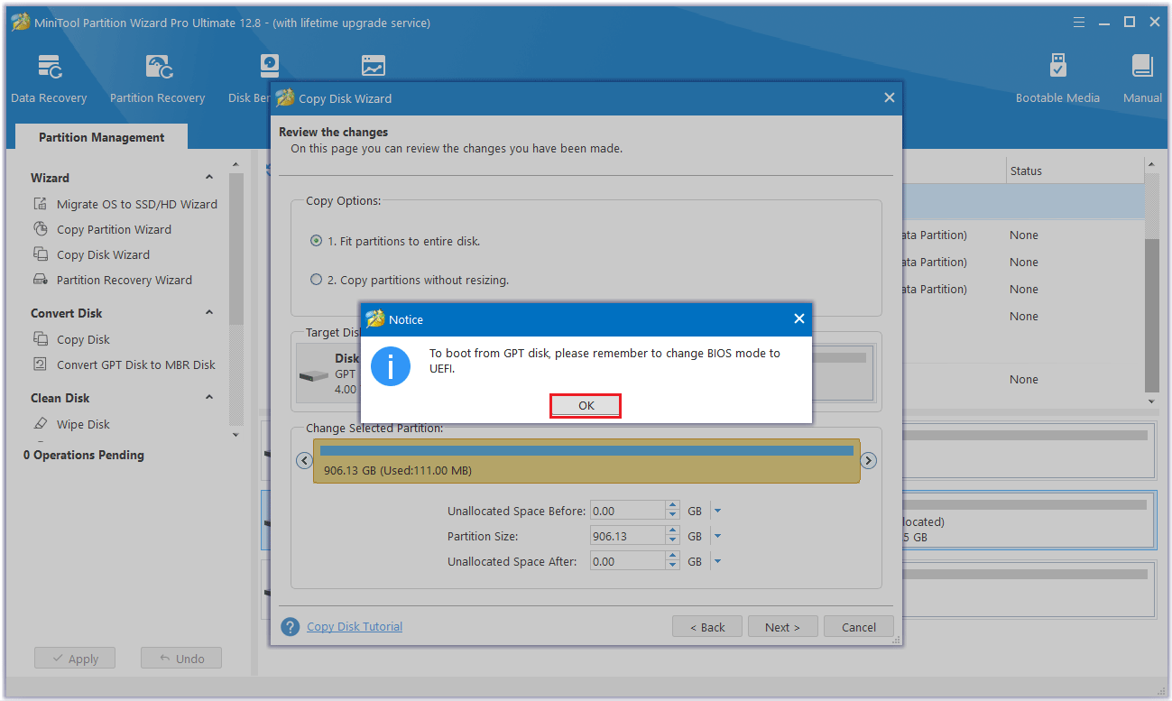Decrease Unallocated Space After value
The height and width of the screenshot is (701, 1172).
point(672,566)
